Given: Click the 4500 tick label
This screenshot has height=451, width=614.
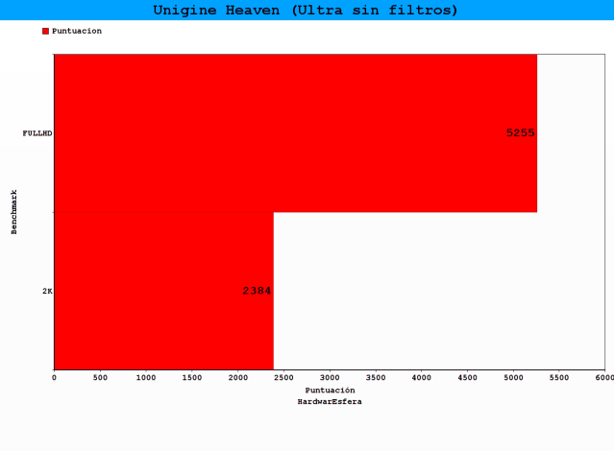Looking at the screenshot, I should tap(468, 377).
